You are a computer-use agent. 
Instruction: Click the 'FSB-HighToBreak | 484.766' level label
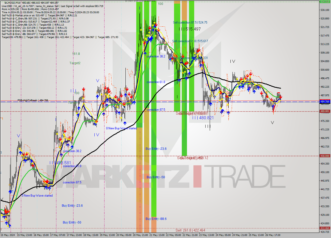tap(33, 100)
